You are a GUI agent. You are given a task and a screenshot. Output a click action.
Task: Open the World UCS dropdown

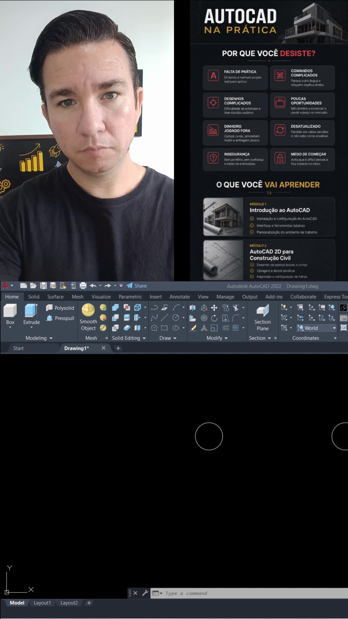click(316, 328)
